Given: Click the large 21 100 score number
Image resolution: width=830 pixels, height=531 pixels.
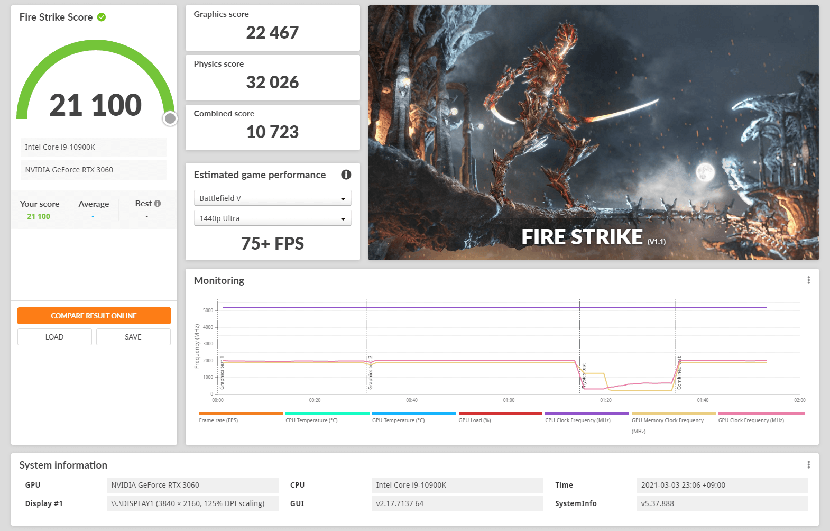Looking at the screenshot, I should pos(96,105).
